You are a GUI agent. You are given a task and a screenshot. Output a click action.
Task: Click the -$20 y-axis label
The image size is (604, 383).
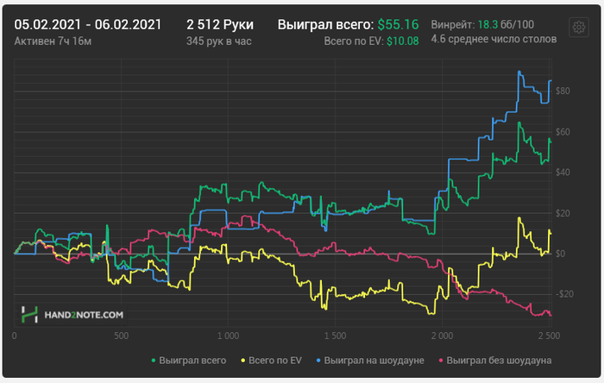pos(564,294)
